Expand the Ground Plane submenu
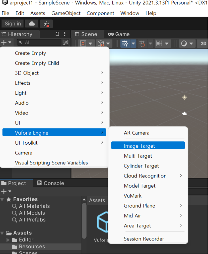This screenshot has width=208, height=254. 148,206
